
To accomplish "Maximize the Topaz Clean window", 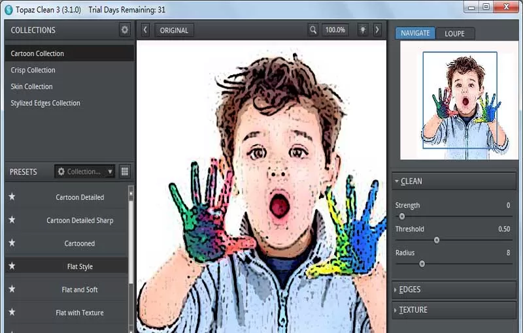I will pos(486,7).
